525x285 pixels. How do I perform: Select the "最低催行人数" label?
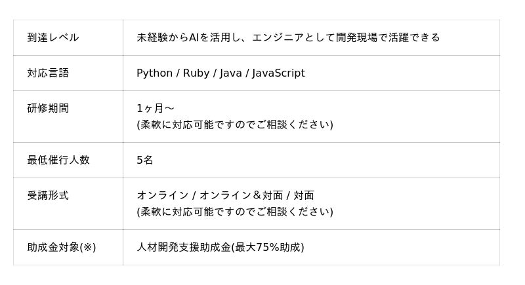pyautogui.click(x=58, y=160)
